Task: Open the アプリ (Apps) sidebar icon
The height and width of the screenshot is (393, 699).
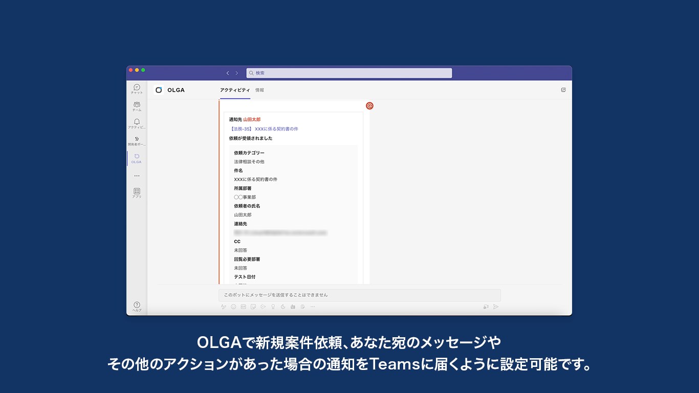Action: click(x=137, y=193)
